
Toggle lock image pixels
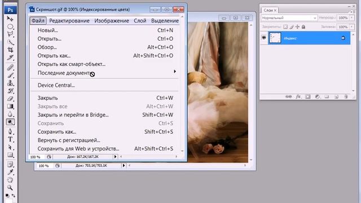[292, 27]
